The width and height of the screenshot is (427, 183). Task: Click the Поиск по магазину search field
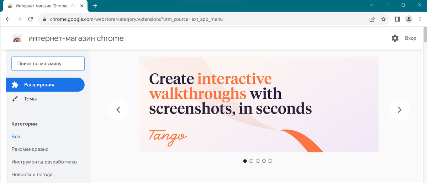coord(48,64)
